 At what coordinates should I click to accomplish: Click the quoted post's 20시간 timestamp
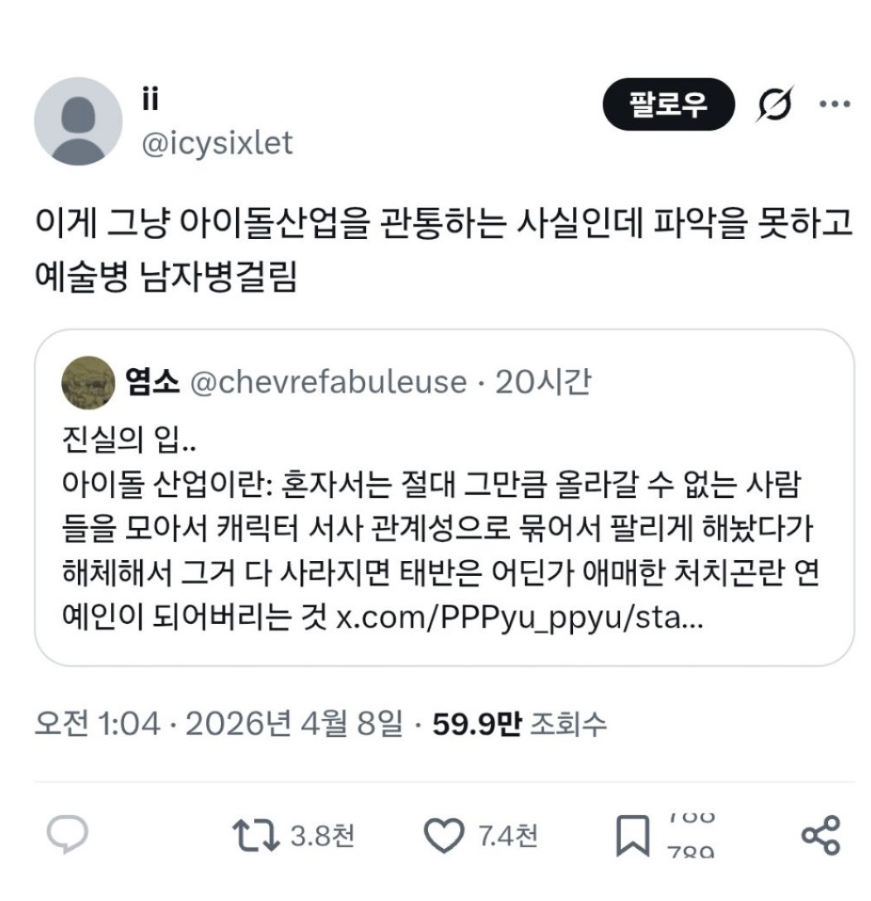[x=542, y=381]
